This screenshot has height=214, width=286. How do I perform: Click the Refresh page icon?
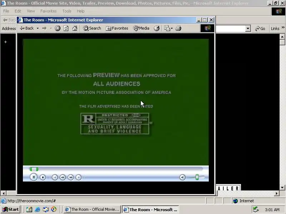click(x=66, y=28)
